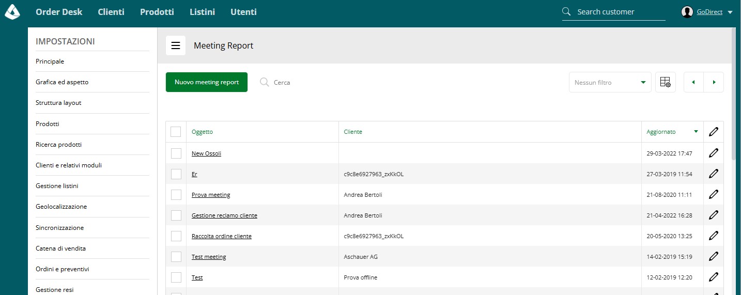Click Nuovo meeting report button
This screenshot has width=741, height=295.
[x=207, y=82]
